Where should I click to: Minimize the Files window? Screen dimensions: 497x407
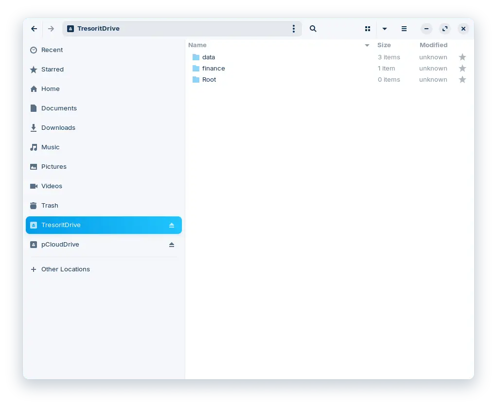tap(426, 29)
